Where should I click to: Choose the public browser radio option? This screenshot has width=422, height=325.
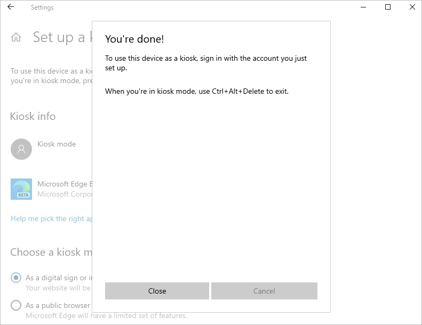click(16, 305)
